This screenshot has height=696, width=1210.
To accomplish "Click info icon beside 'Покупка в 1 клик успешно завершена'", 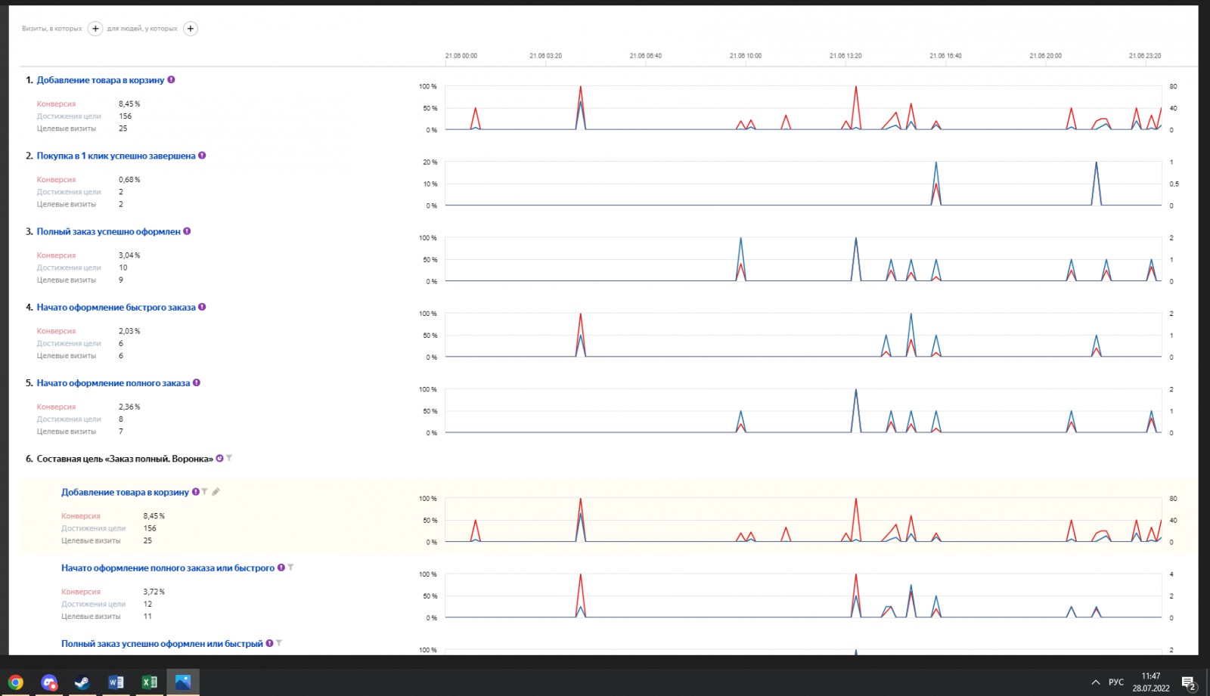I will pos(202,156).
